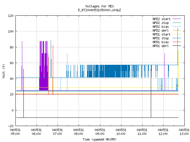The height and width of the screenshot is (142, 190).
Task: Click the y-axis tick value 40
Action: tap(12, 79)
